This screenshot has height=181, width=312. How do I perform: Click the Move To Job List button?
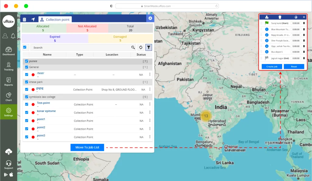point(87,147)
